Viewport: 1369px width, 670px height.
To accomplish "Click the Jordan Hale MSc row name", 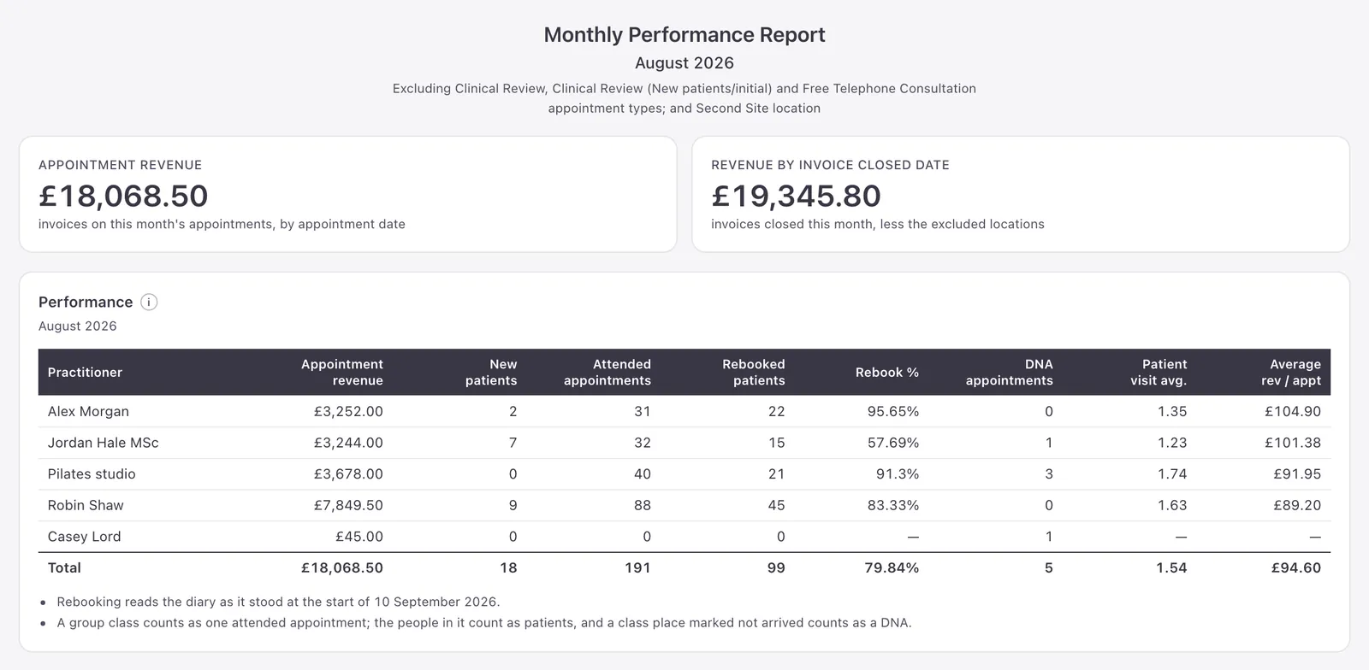I will (103, 443).
